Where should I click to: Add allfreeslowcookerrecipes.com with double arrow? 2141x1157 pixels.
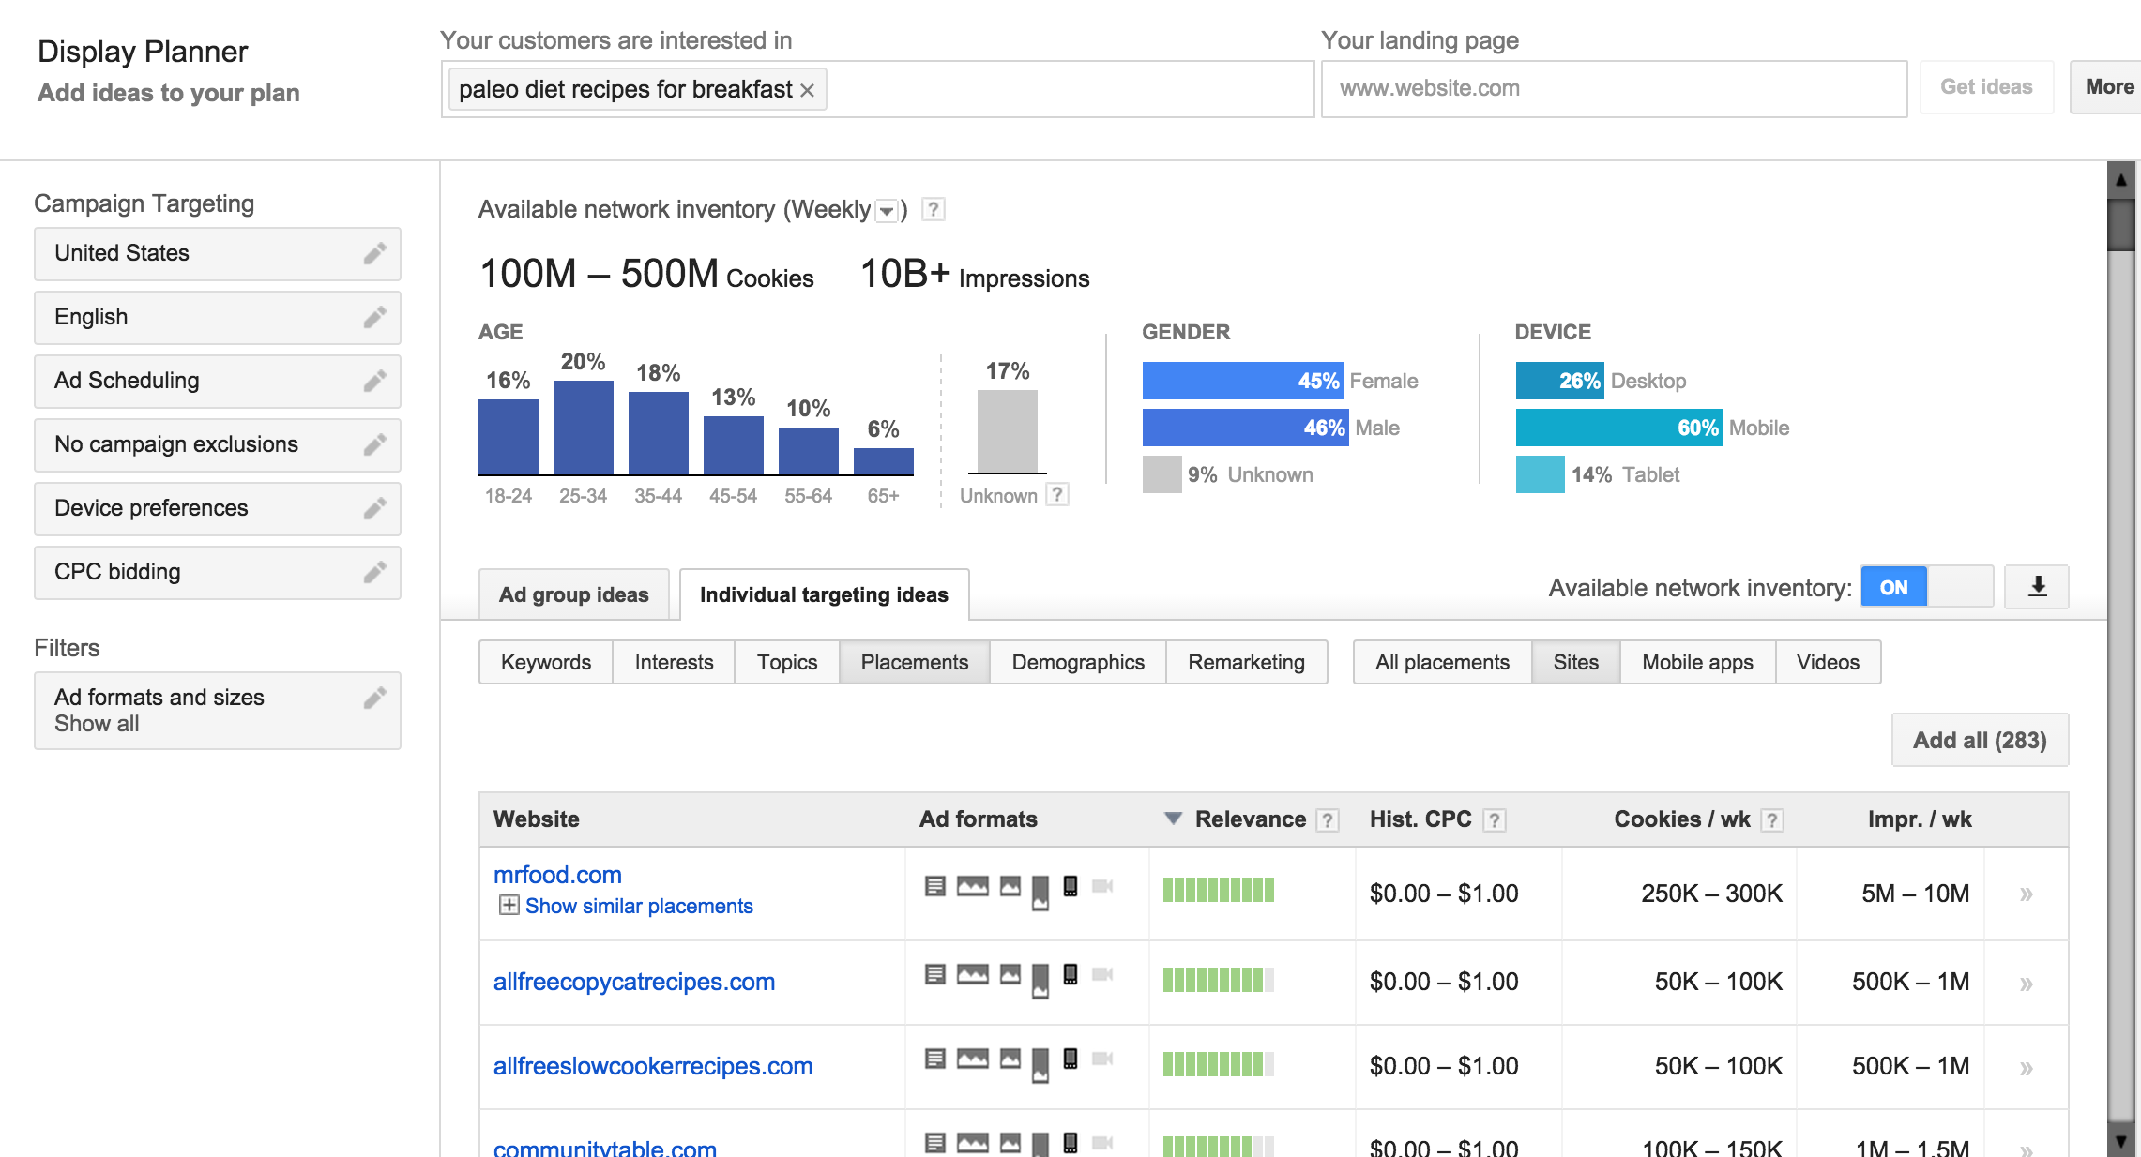(2027, 1068)
